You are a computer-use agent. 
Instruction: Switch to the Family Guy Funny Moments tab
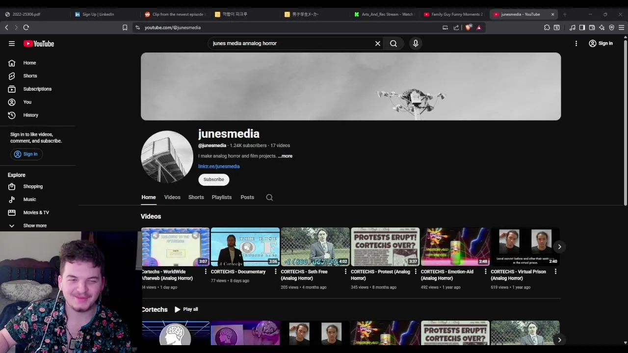(x=454, y=14)
